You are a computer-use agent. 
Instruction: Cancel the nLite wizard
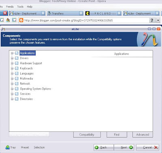pos(147,147)
